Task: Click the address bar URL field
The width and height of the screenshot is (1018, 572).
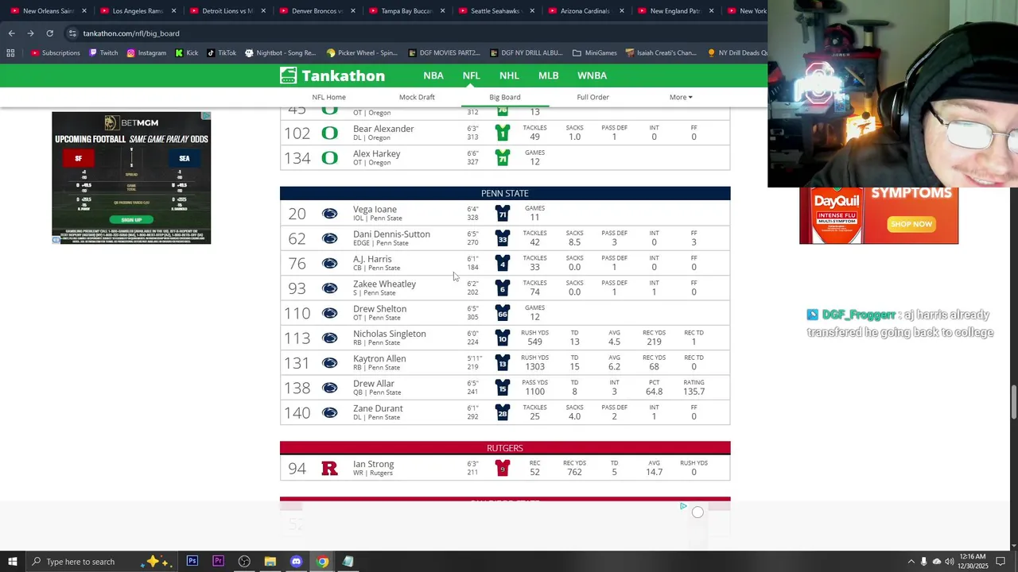Action: tap(414, 33)
